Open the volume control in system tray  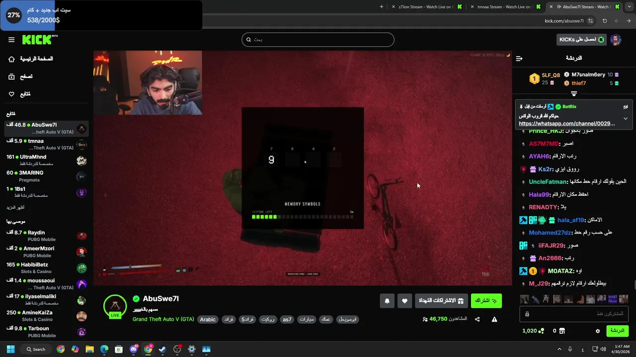click(x=603, y=349)
